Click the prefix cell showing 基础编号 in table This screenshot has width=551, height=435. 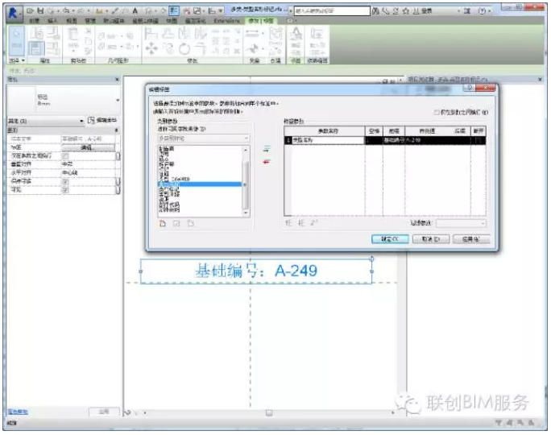tap(394, 140)
